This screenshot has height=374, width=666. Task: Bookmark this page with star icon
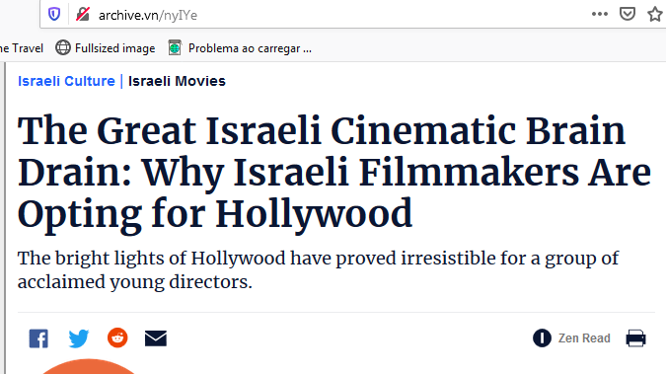(x=655, y=14)
